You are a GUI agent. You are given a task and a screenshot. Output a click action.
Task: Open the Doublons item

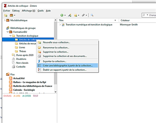point(21,59)
